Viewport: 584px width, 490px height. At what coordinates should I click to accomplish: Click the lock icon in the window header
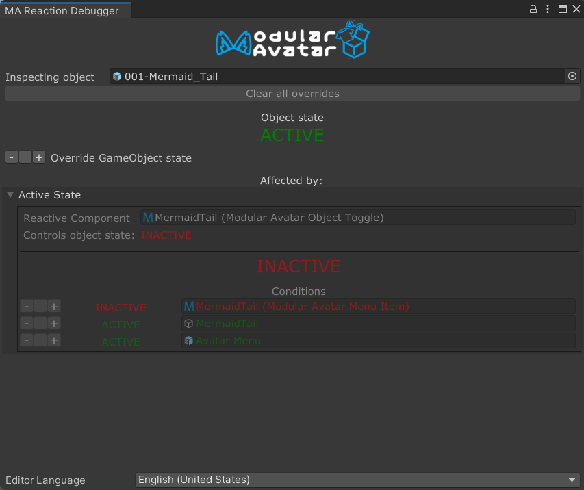click(x=533, y=9)
